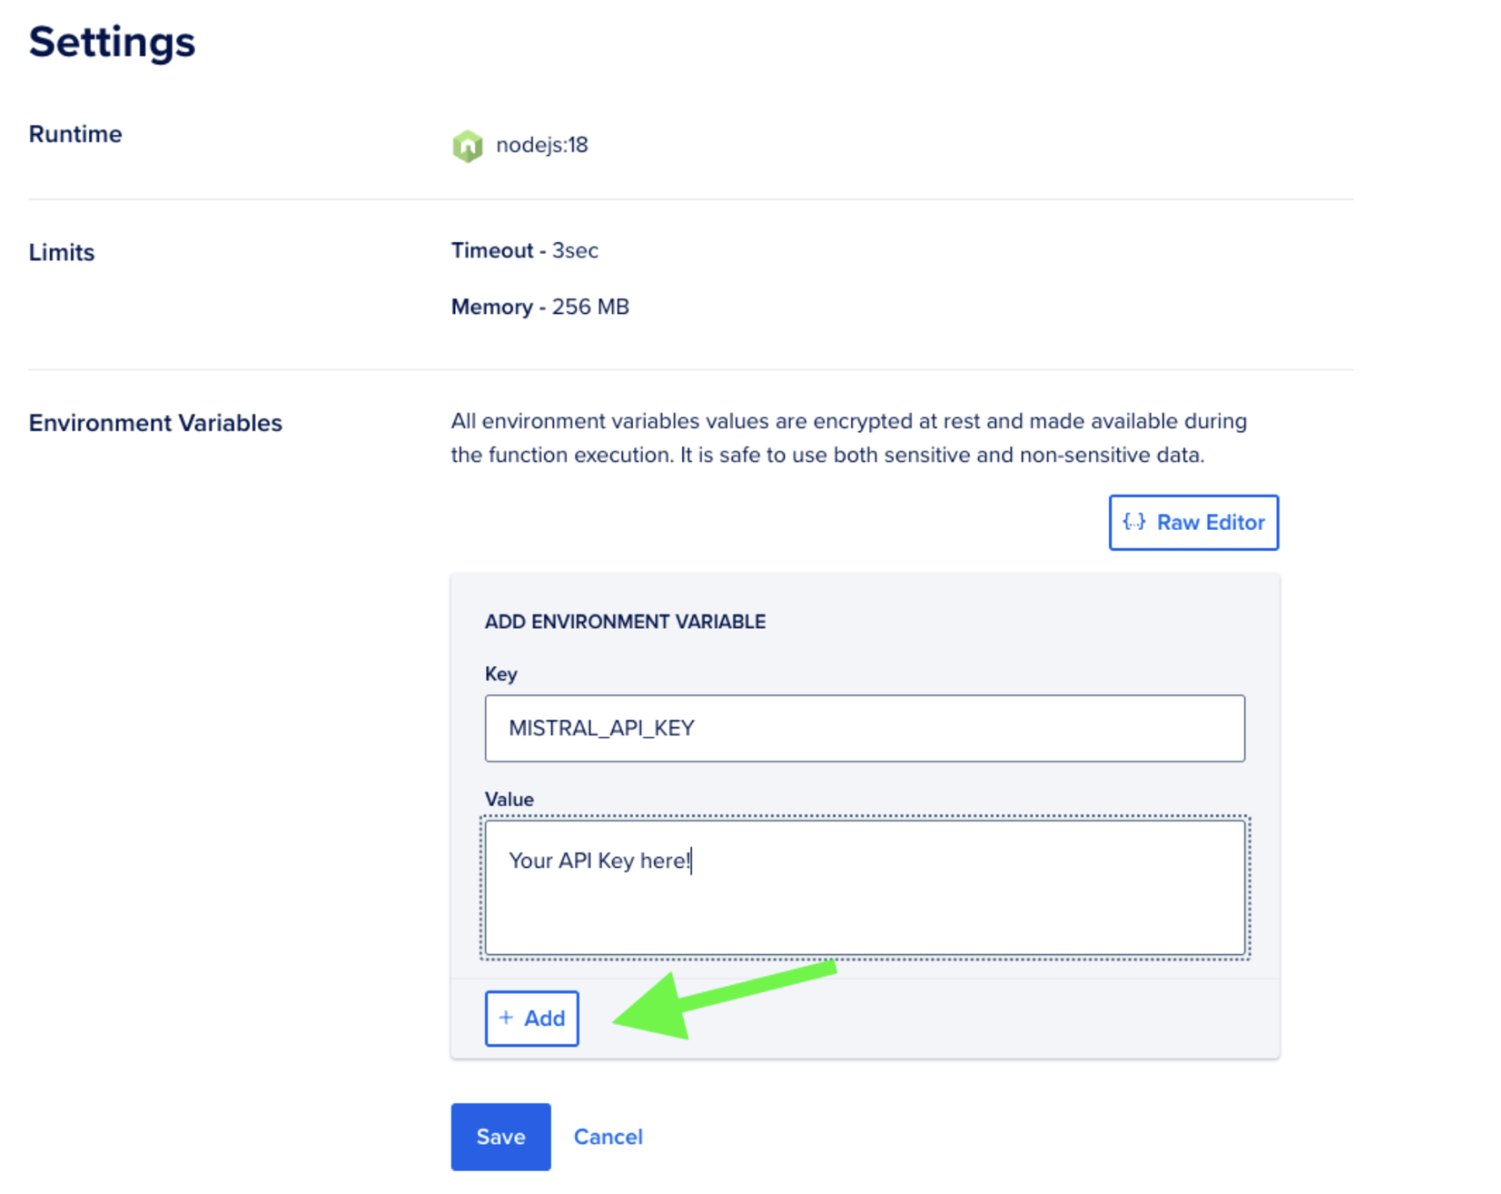The image size is (1501, 1194).
Task: Click the nodejs:18 runtime text
Action: pyautogui.click(x=541, y=145)
